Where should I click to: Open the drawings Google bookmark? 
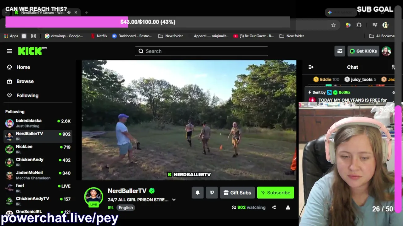click(x=64, y=36)
